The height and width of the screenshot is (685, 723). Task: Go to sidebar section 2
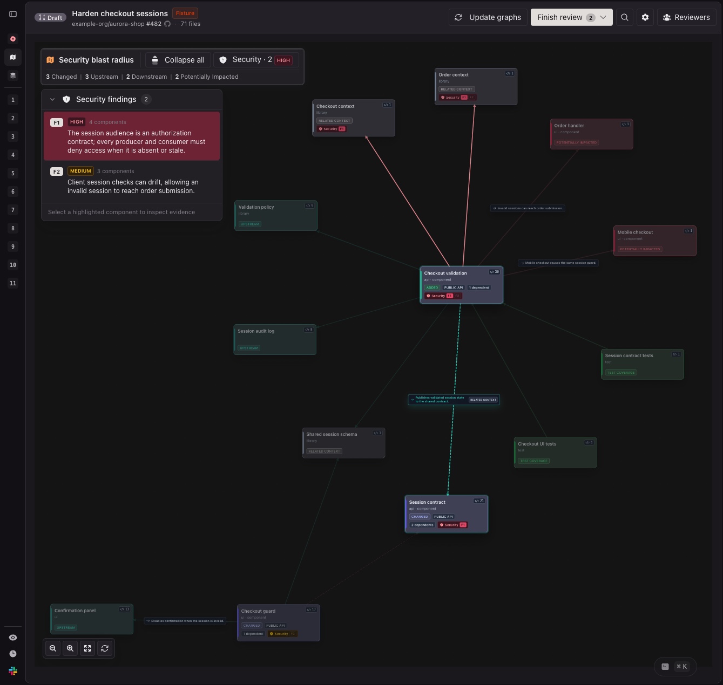(13, 118)
